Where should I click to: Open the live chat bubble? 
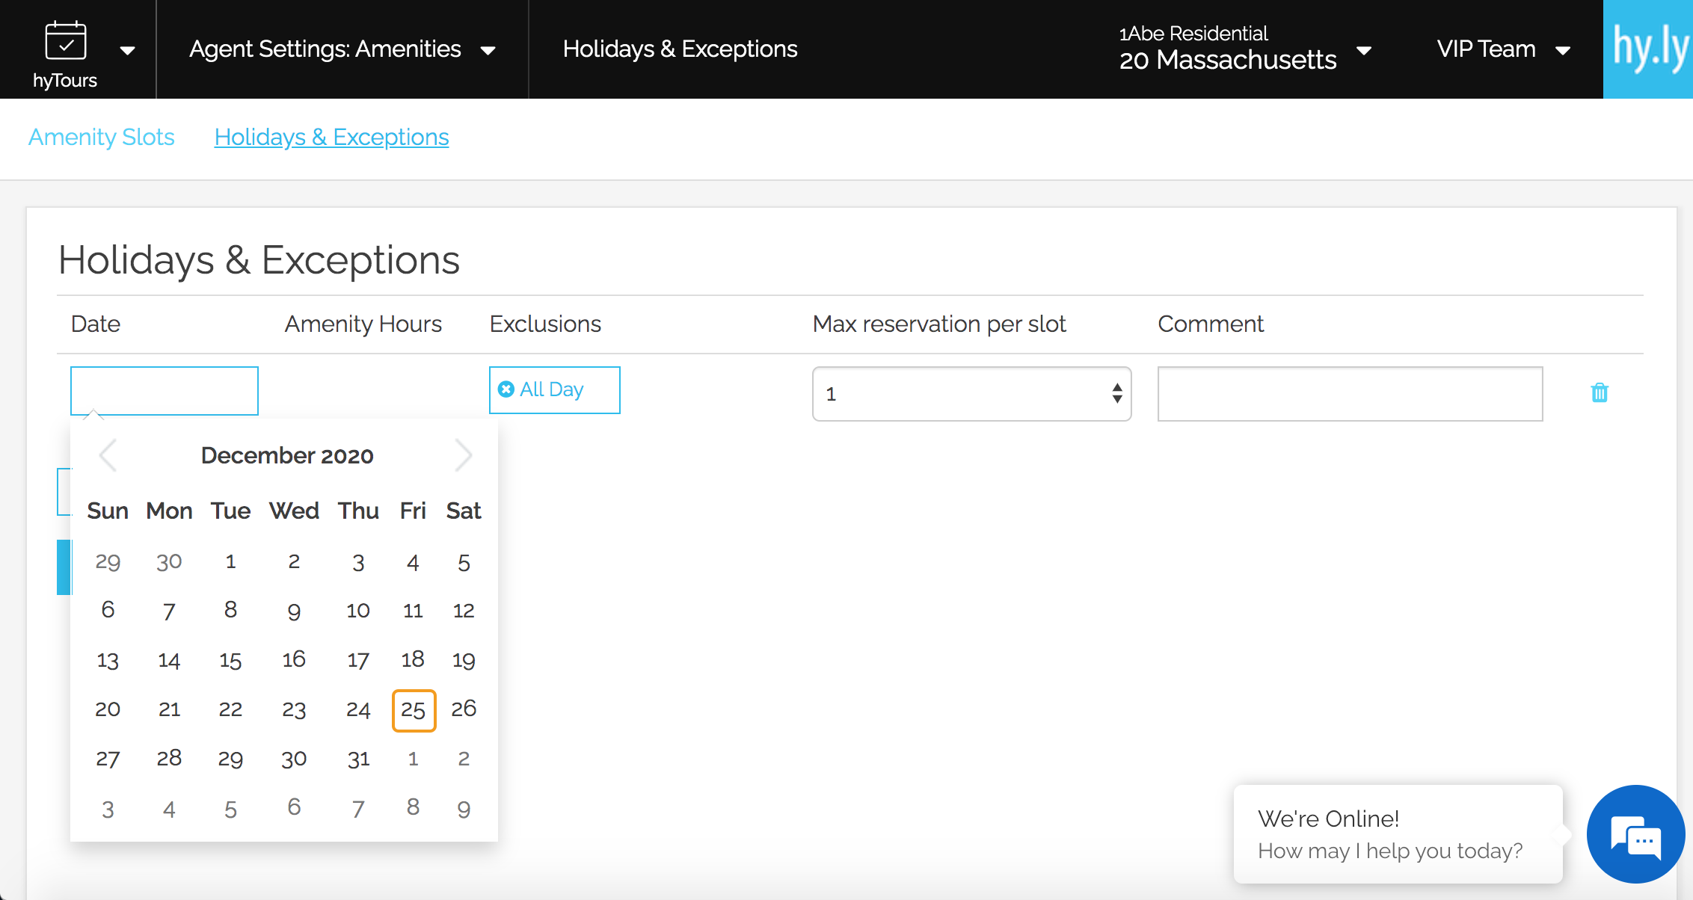click(1635, 834)
